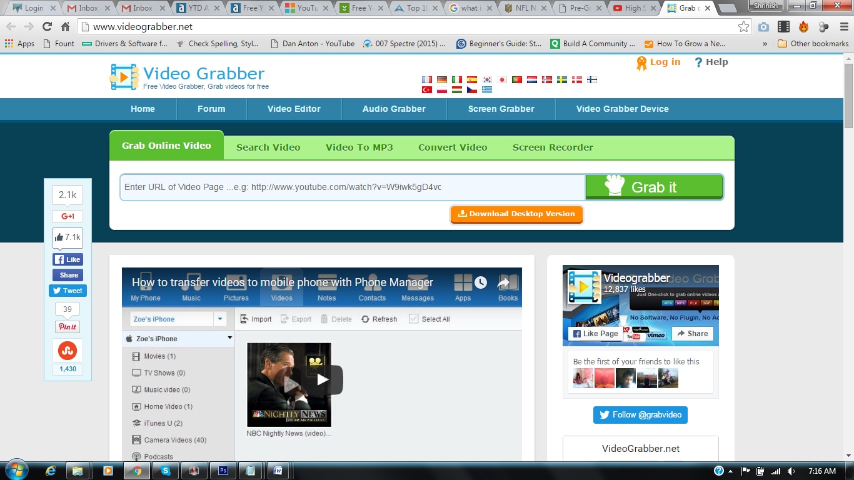Click the Swedish flag language icon

(x=562, y=80)
